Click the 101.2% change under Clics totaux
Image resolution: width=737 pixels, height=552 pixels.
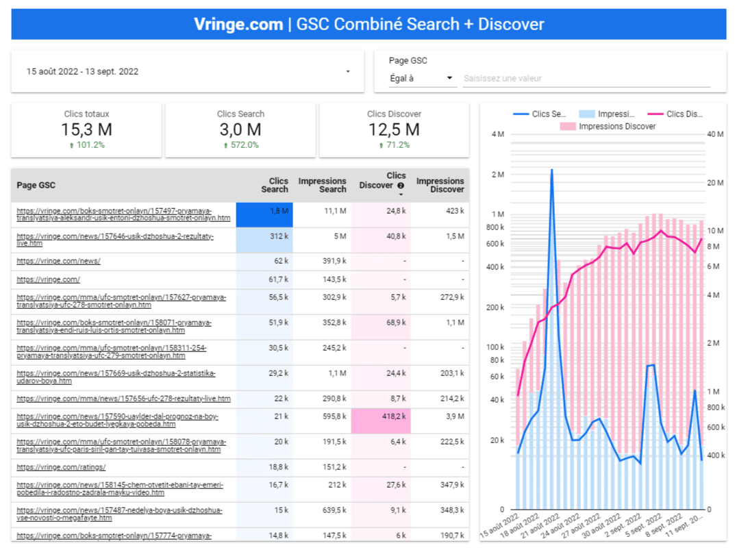pos(87,145)
